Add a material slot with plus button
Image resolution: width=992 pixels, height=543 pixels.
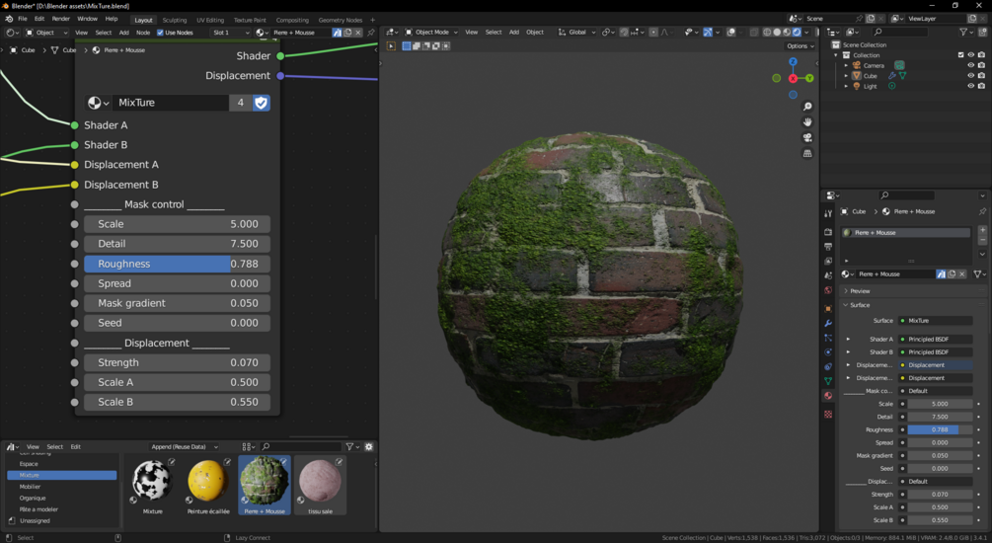(982, 230)
